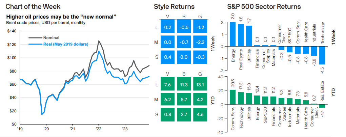Click the Technology -1.5 weekly bar

coord(323,55)
